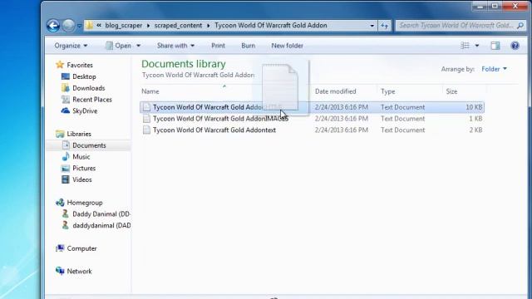Sort by the Date modified column
Screen dimensions: 532x299
tap(336, 91)
